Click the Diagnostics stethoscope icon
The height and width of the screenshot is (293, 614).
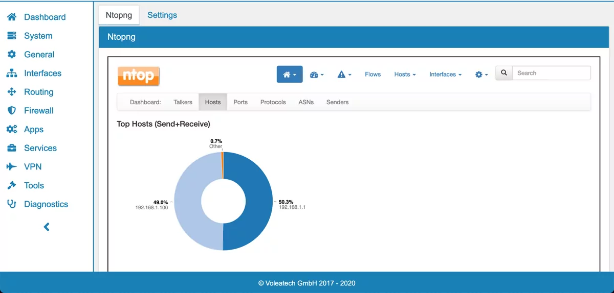coord(12,204)
